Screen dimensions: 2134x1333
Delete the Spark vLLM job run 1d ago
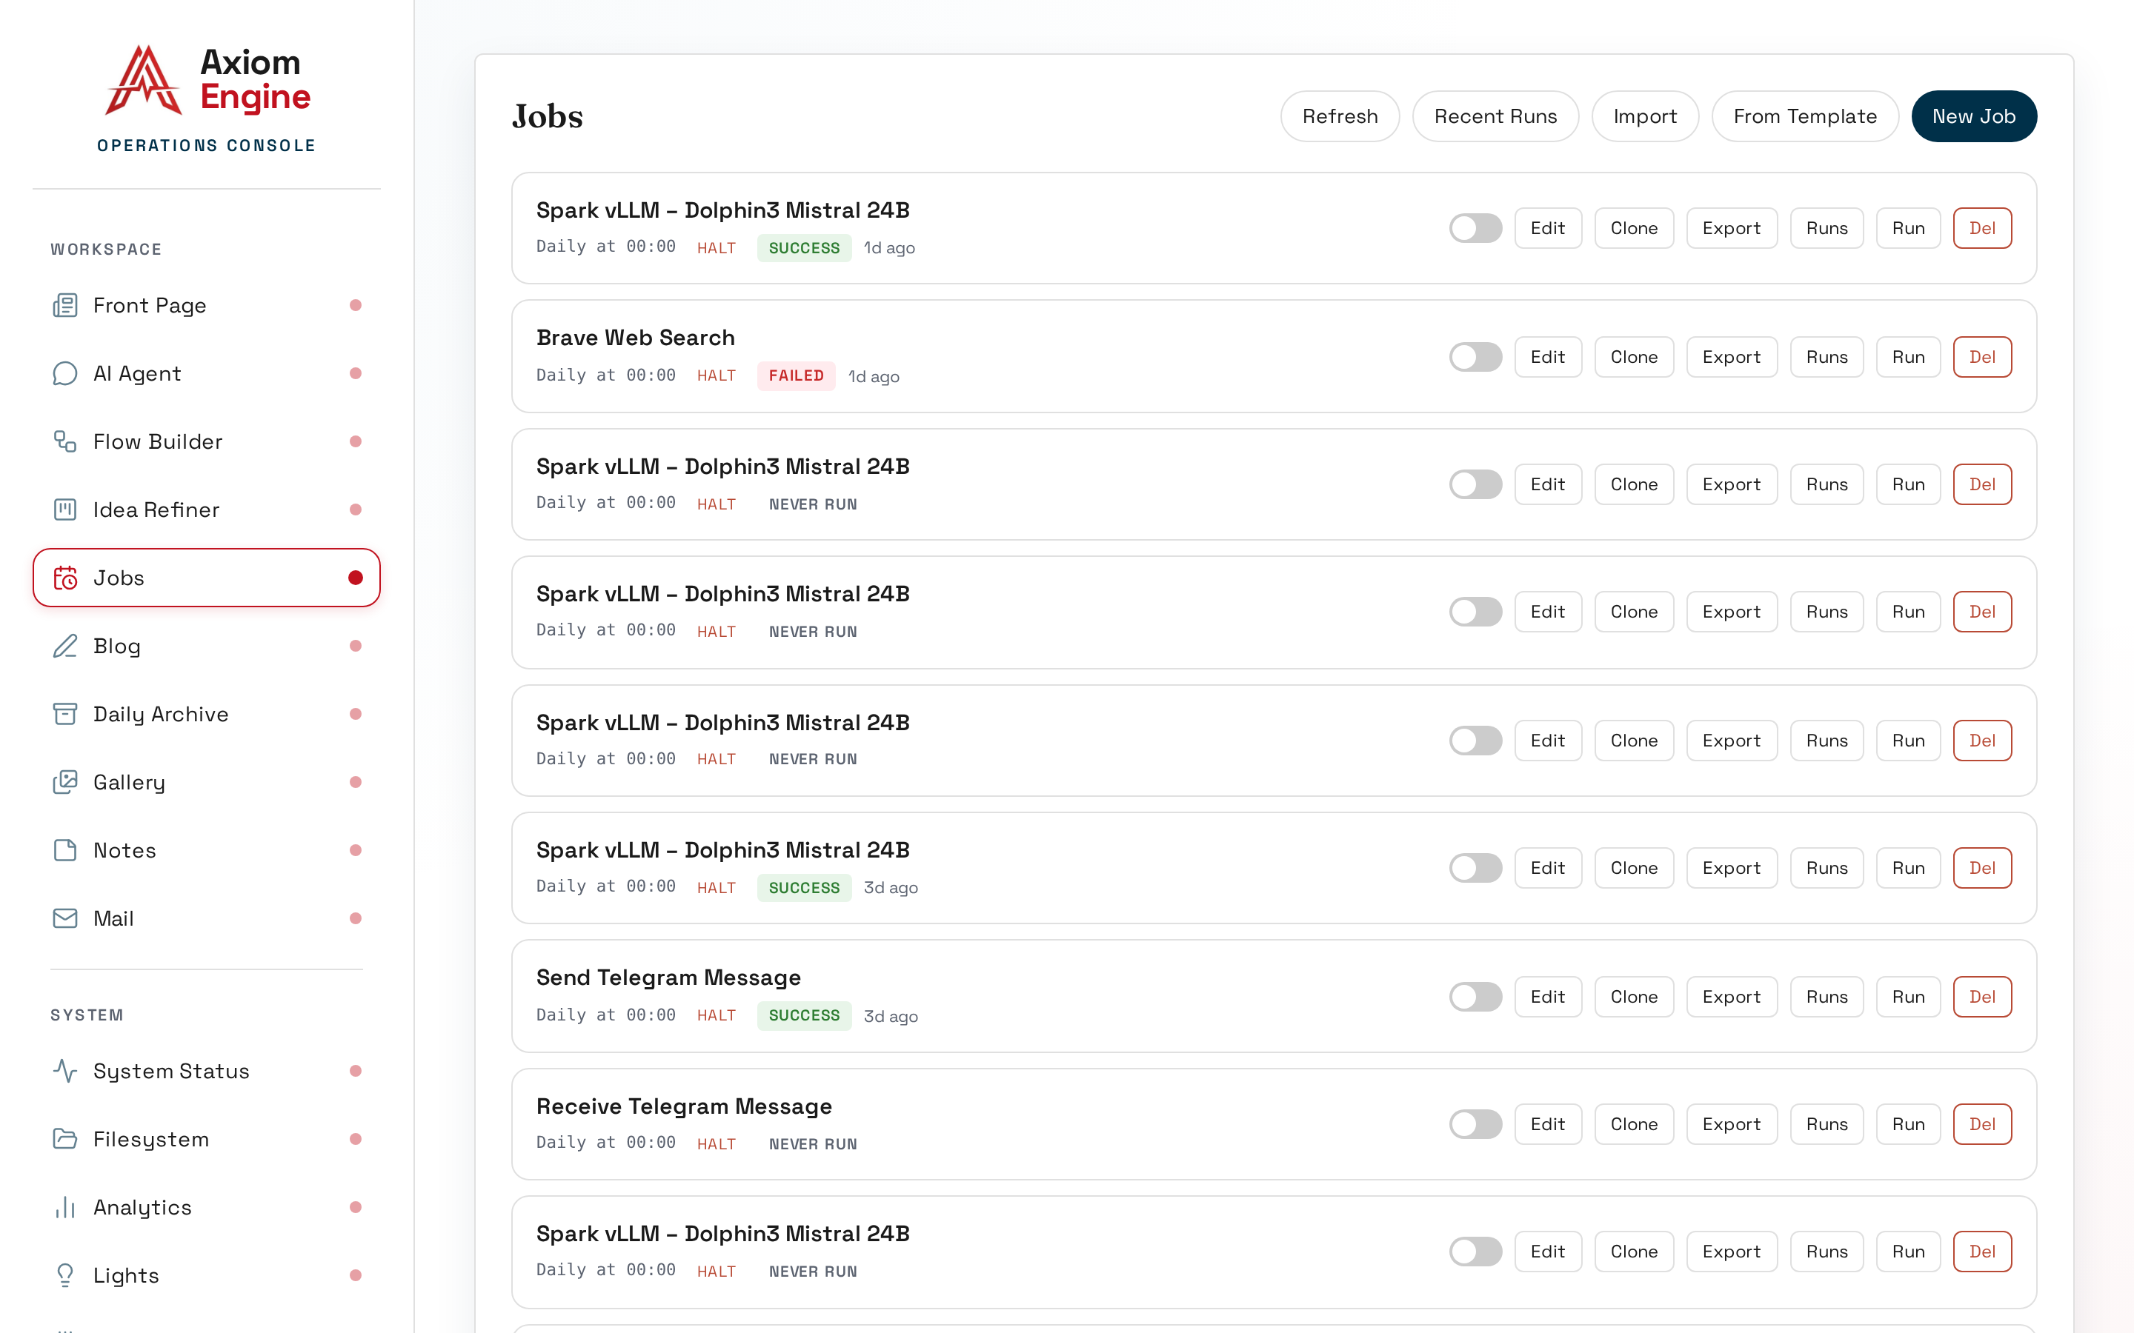point(1982,228)
